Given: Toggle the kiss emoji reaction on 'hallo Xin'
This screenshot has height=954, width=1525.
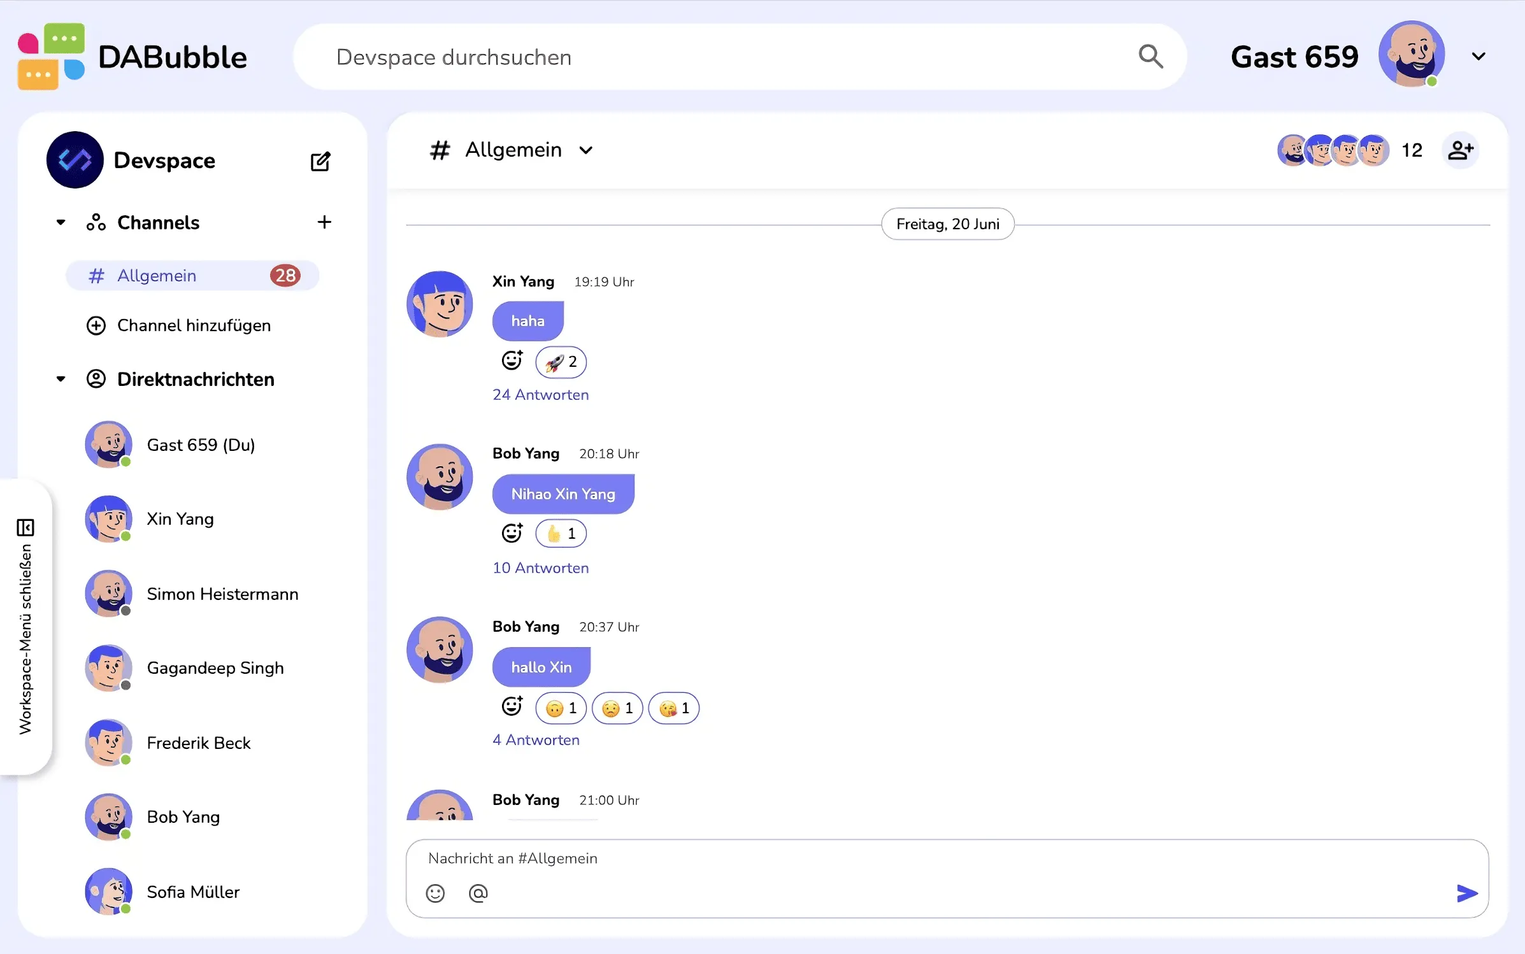Looking at the screenshot, I should (x=673, y=708).
